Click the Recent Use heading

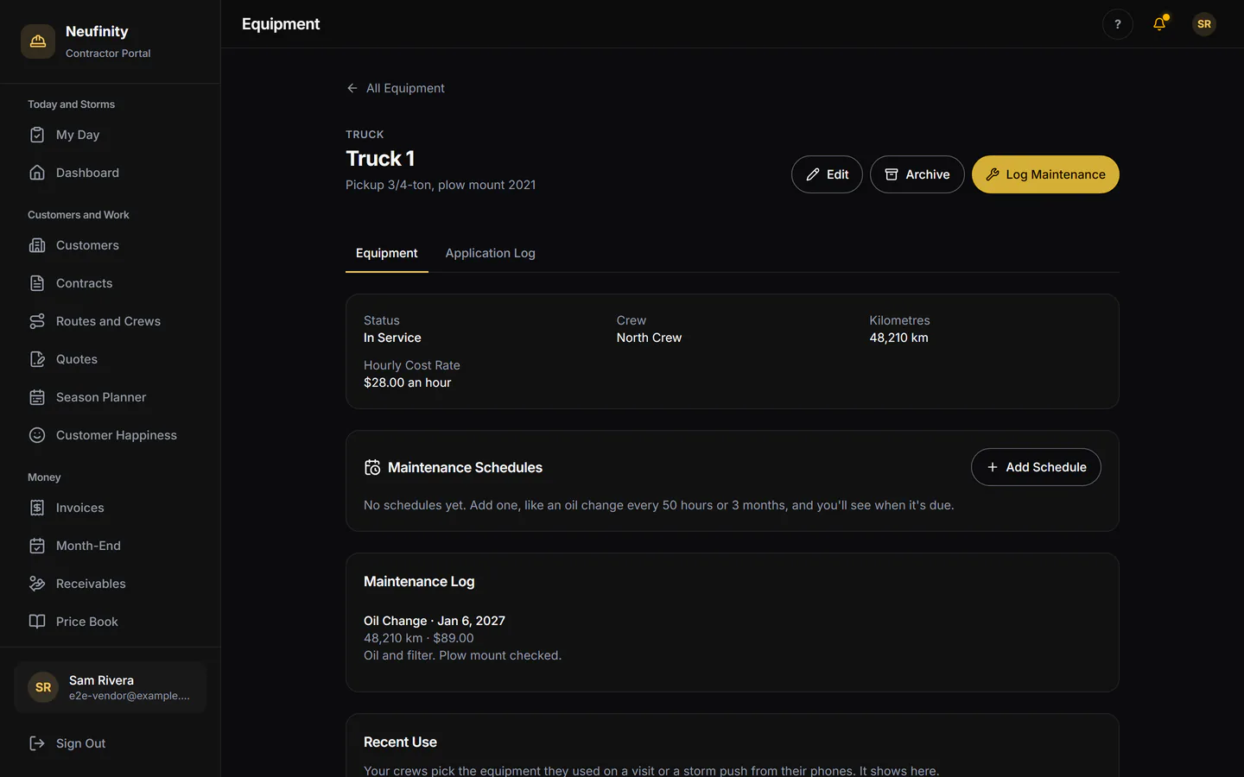tap(400, 742)
